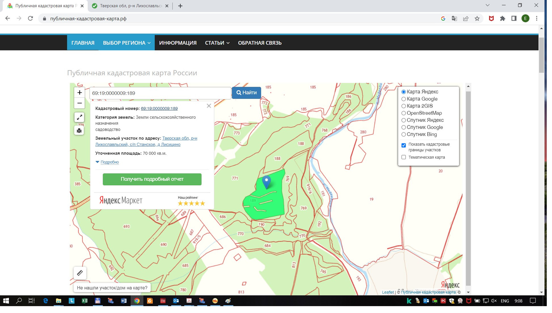
Task: Reload the page in browser
Action: (30, 19)
